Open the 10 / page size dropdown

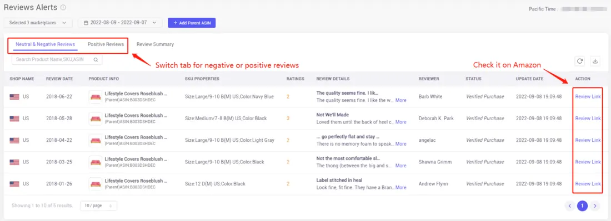tap(98, 206)
